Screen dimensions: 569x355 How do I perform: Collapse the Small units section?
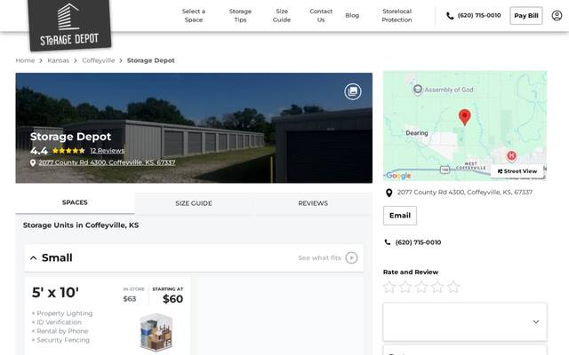click(34, 258)
